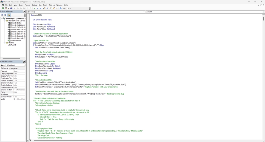Open the Debug menu

point(34,5)
